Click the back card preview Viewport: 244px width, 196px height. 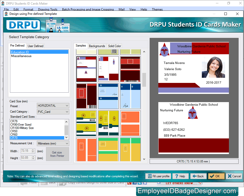tap(194, 128)
